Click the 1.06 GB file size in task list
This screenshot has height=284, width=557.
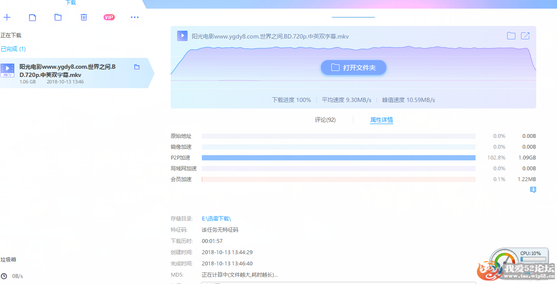28,82
